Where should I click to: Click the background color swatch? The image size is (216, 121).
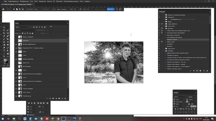[7, 62]
